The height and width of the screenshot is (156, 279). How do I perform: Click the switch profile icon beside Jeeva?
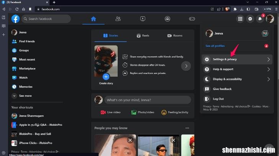[x=265, y=33]
